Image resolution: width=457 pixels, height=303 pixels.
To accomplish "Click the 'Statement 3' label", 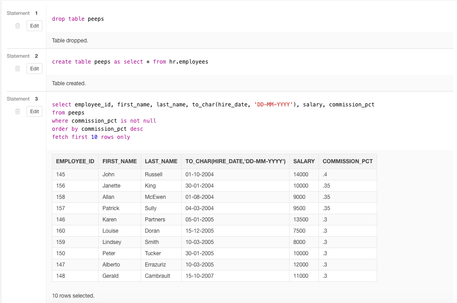I will (x=22, y=99).
